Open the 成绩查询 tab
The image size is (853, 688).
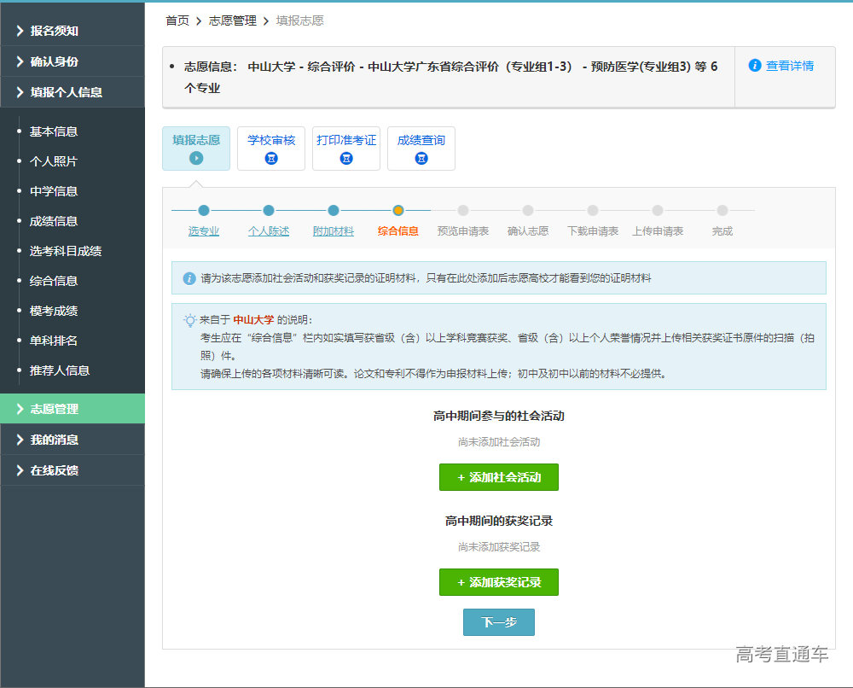421,149
